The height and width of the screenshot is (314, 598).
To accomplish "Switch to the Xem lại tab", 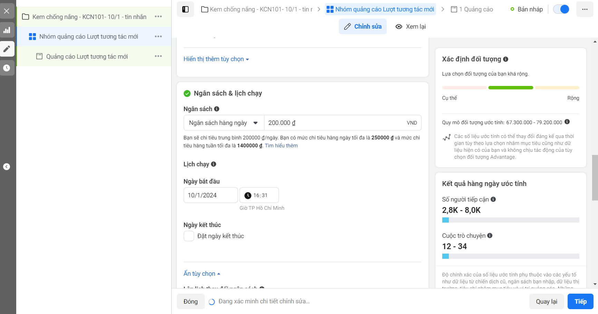I will (x=411, y=27).
